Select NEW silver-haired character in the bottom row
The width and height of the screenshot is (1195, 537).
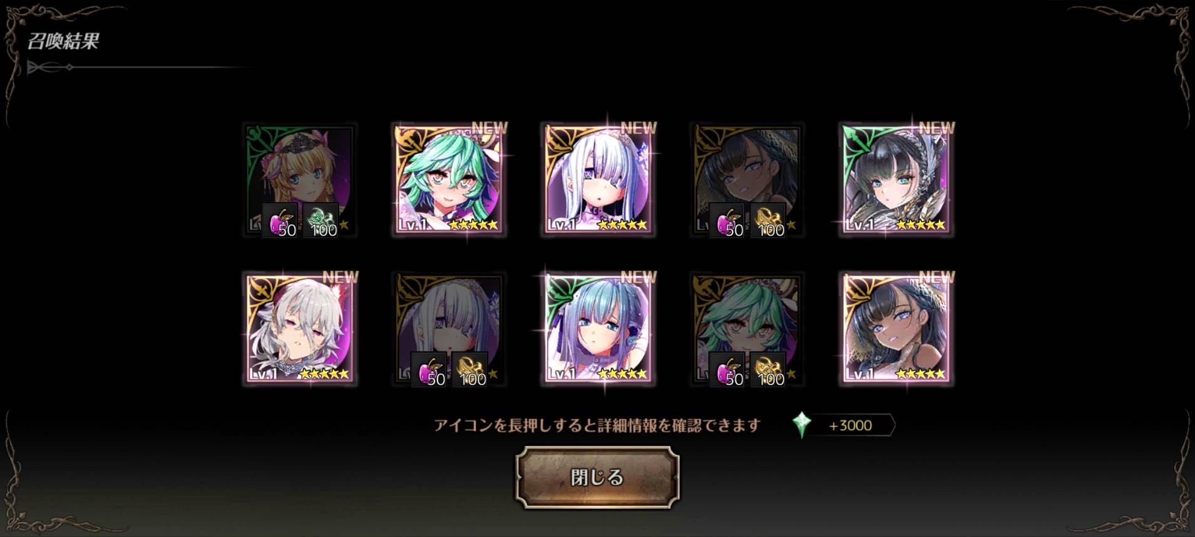click(x=300, y=328)
